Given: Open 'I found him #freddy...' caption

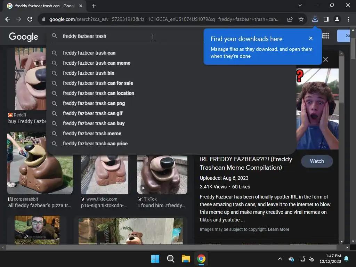Looking at the screenshot, I should tap(162, 205).
